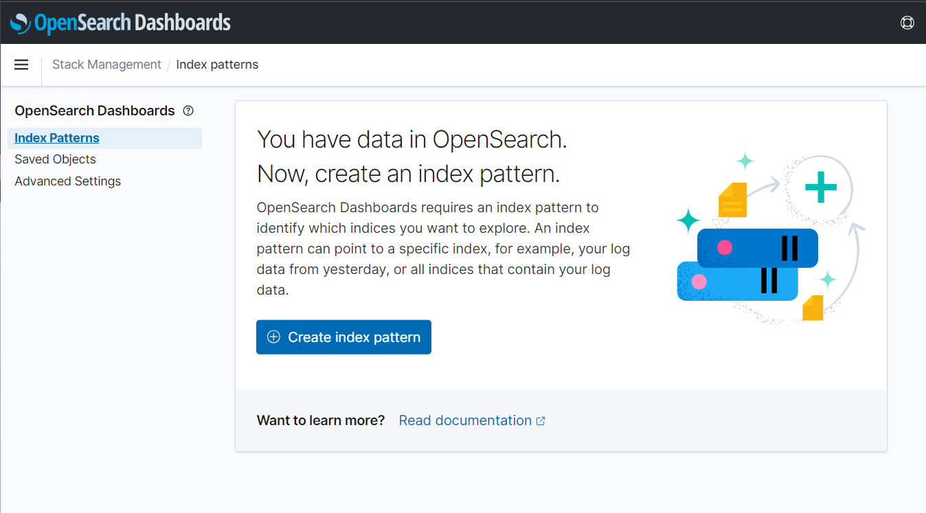Open Advanced Settings from the sidebar
Image resolution: width=926 pixels, height=513 pixels.
coord(67,181)
